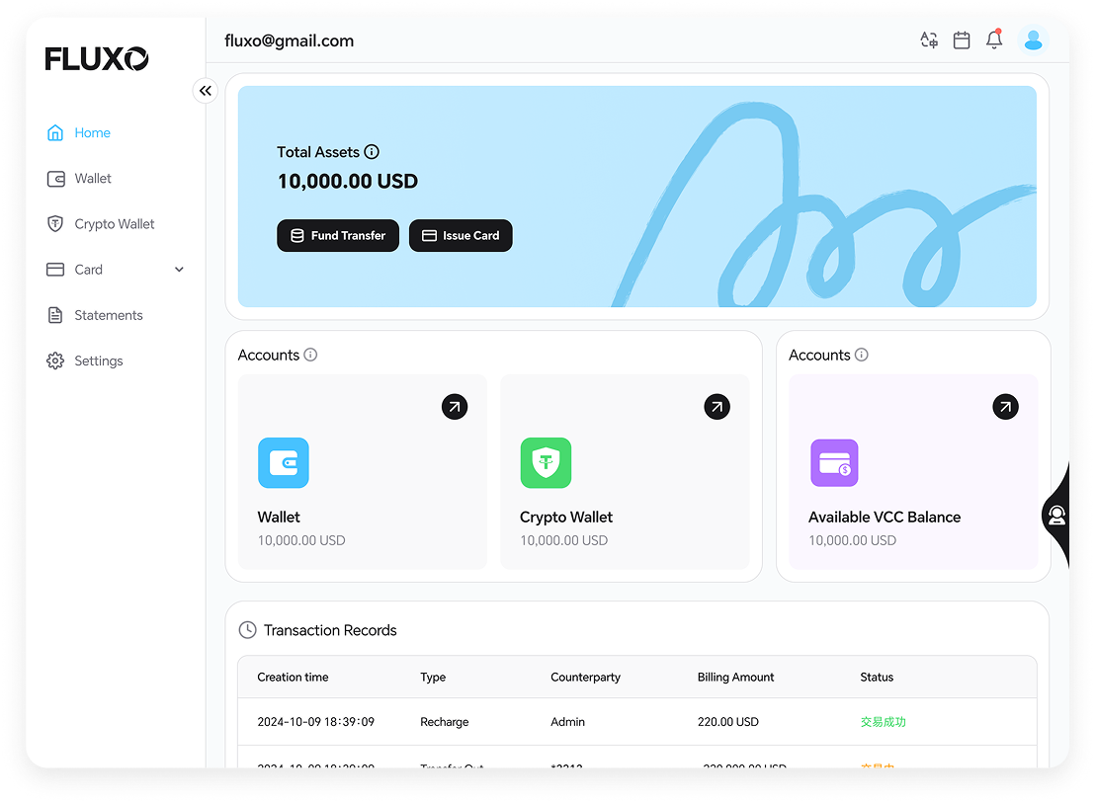Click the user profile avatar
Viewport: 1096px width, 803px height.
tap(1033, 40)
